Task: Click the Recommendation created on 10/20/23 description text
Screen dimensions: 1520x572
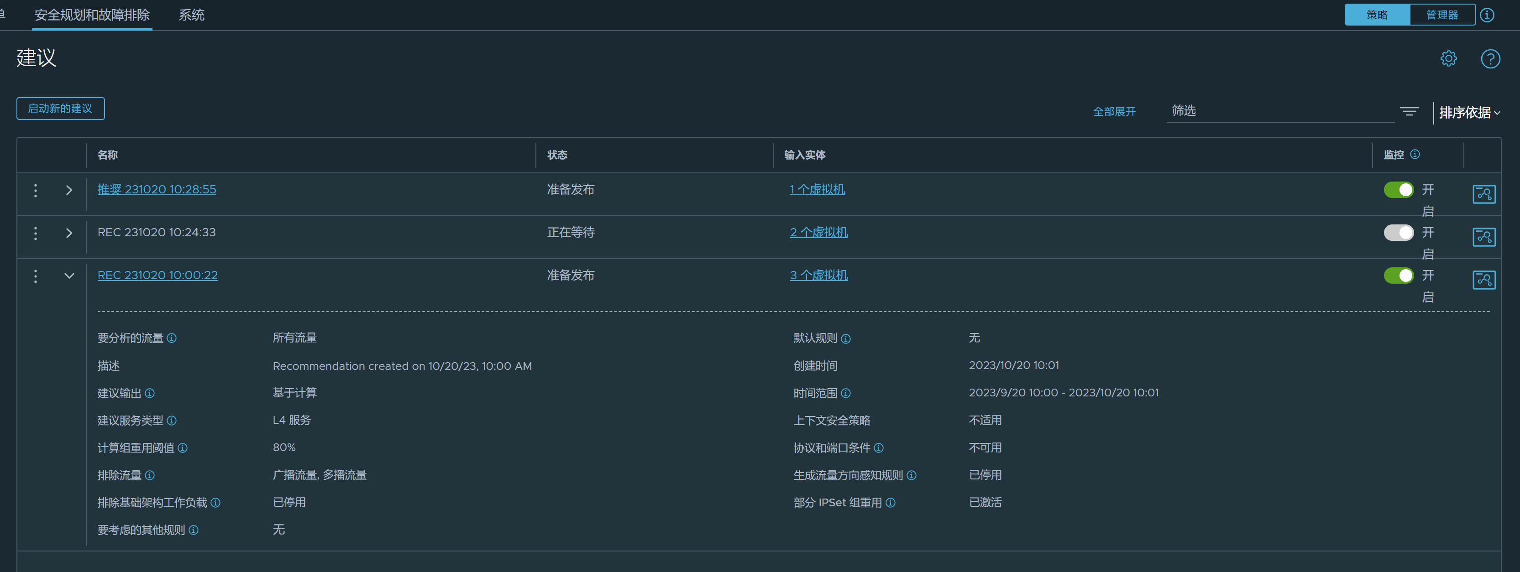Action: pos(402,366)
